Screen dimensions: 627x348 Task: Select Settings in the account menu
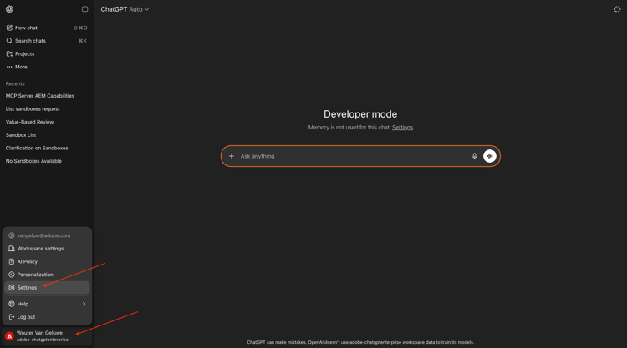[x=47, y=288]
